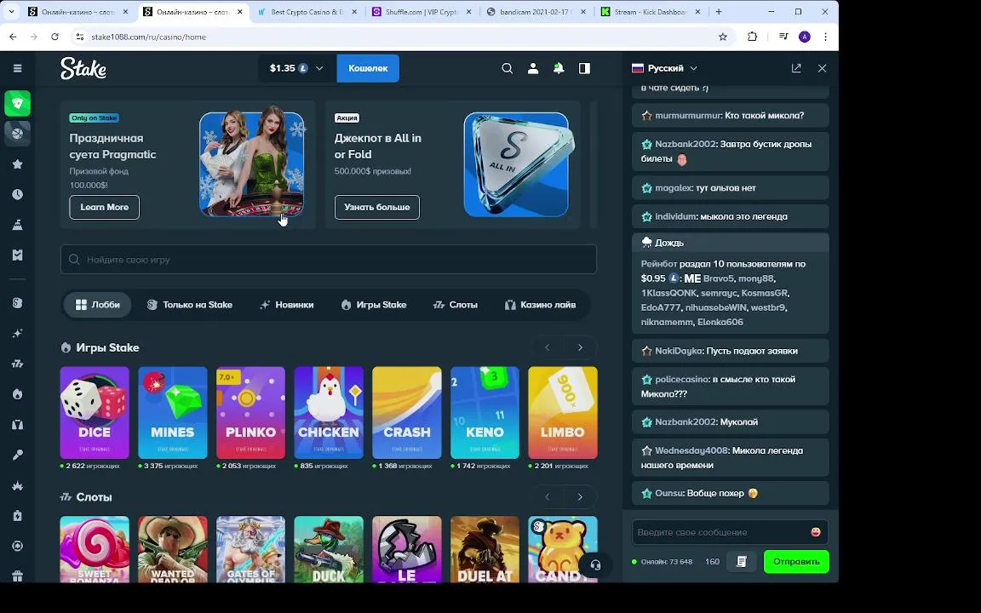Open the sports basketball icon in sidebar
This screenshot has width=981, height=613.
[x=18, y=133]
